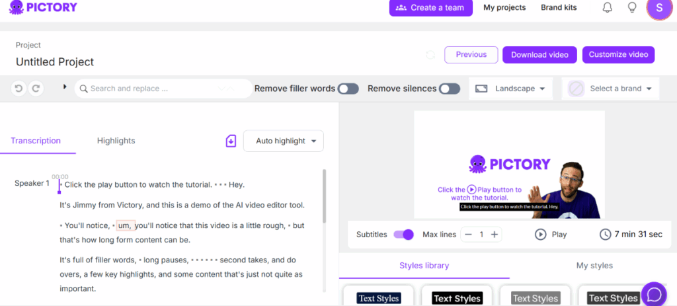The height and width of the screenshot is (306, 677).
Task: Toggle Remove filler words switch
Action: click(348, 89)
